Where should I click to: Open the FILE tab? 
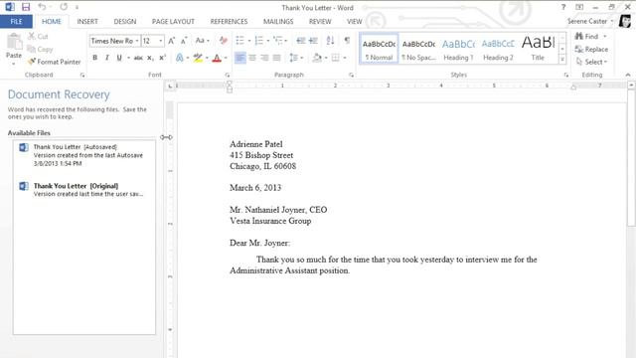tap(16, 22)
